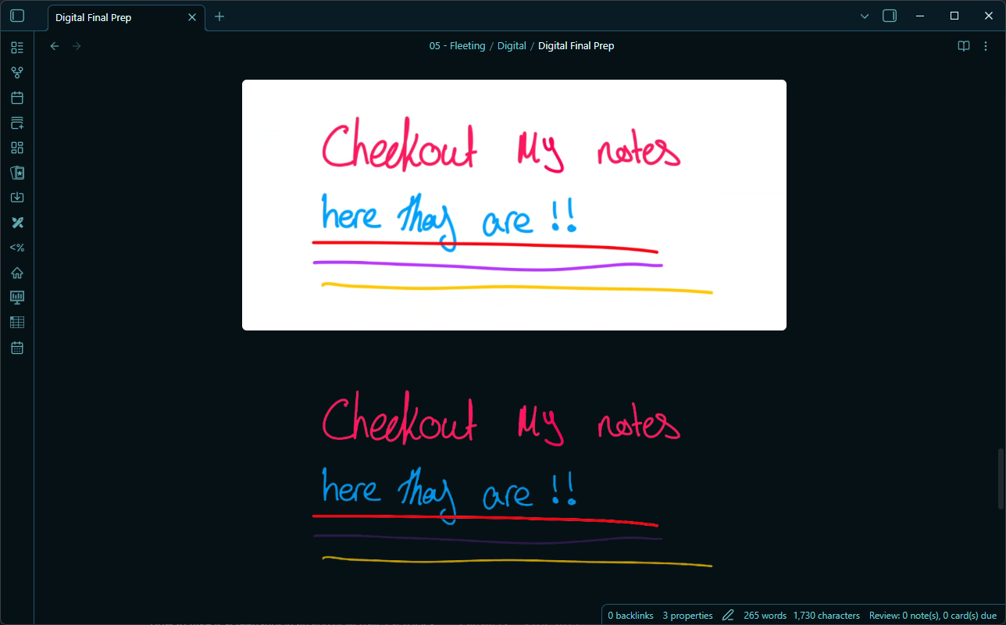Viewport: 1006px width, 625px height.
Task: Open the four-squares dashboard ribbon icon
Action: point(17,148)
